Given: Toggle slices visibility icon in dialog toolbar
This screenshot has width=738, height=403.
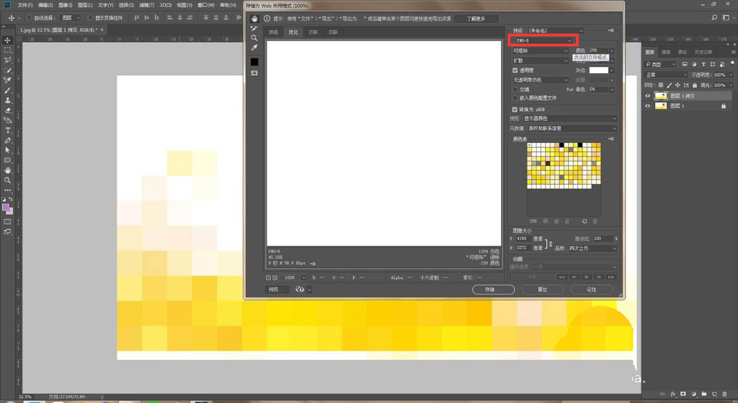Looking at the screenshot, I should pos(254,73).
